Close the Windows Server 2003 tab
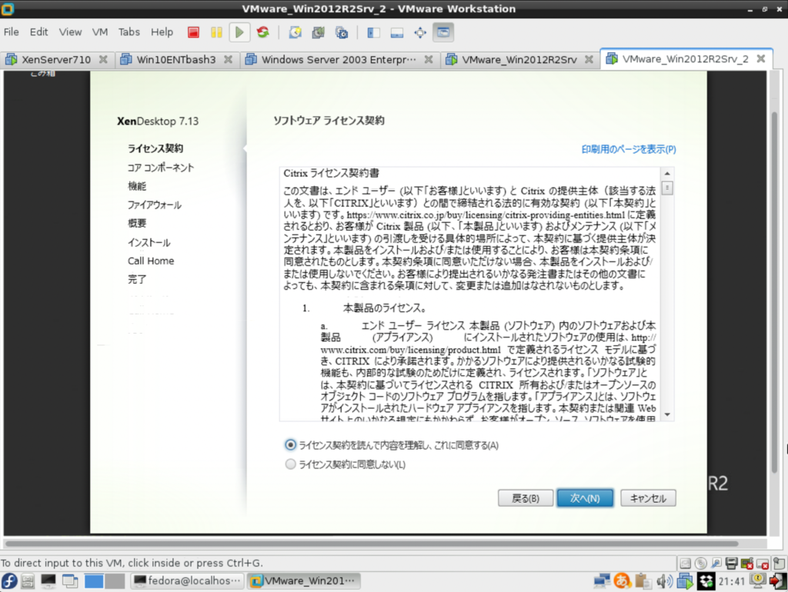788x592 pixels. point(428,59)
